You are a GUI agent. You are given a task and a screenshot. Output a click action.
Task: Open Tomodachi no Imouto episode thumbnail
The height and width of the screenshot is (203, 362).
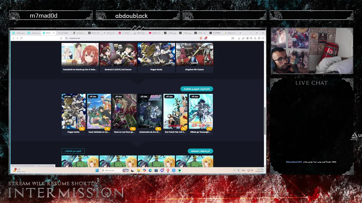[x=80, y=54]
